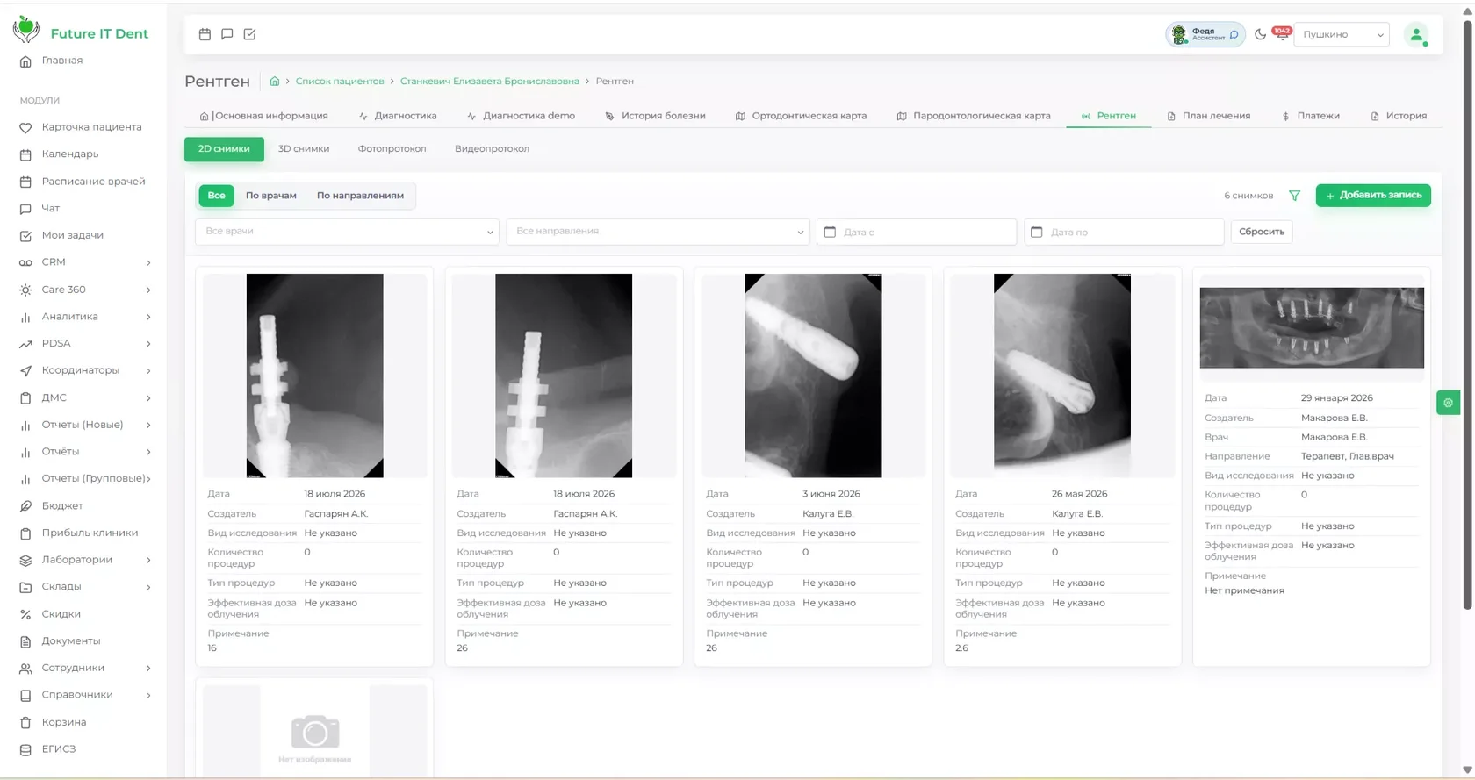Viewport: 1475px width, 780px height.
Task: Switch to 3D снимки tab
Action: (304, 149)
